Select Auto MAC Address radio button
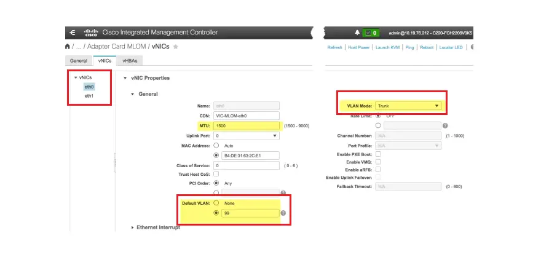The image size is (541, 268). point(216,146)
